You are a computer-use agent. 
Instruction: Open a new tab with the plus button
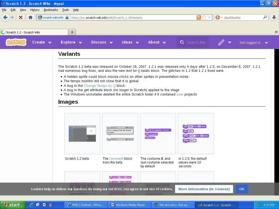(x=72, y=32)
